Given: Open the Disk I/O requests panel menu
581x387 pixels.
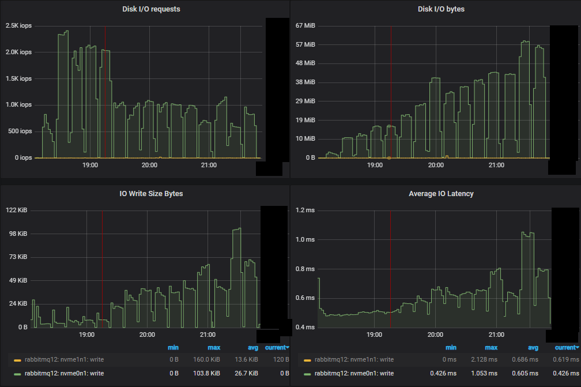Looking at the screenshot, I should (151, 9).
